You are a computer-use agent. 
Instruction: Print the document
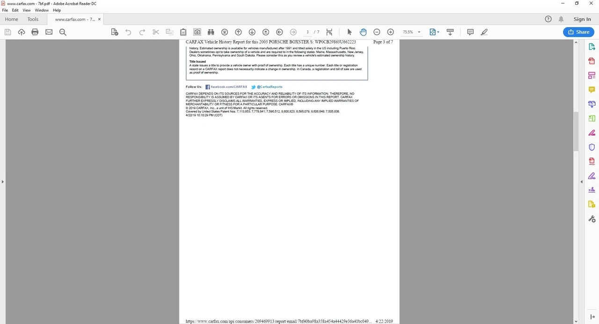pyautogui.click(x=35, y=32)
